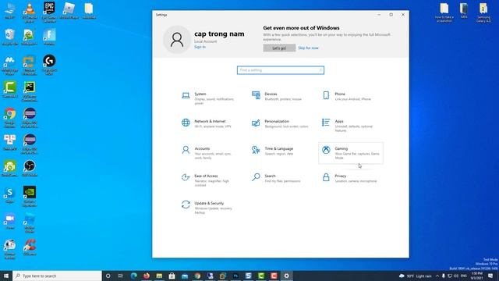Open Photoshop from the taskbar
499x281 pixels.
tap(235, 276)
